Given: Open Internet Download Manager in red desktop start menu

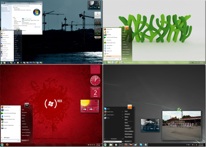Looking at the screenshot, I should tap(11, 113).
